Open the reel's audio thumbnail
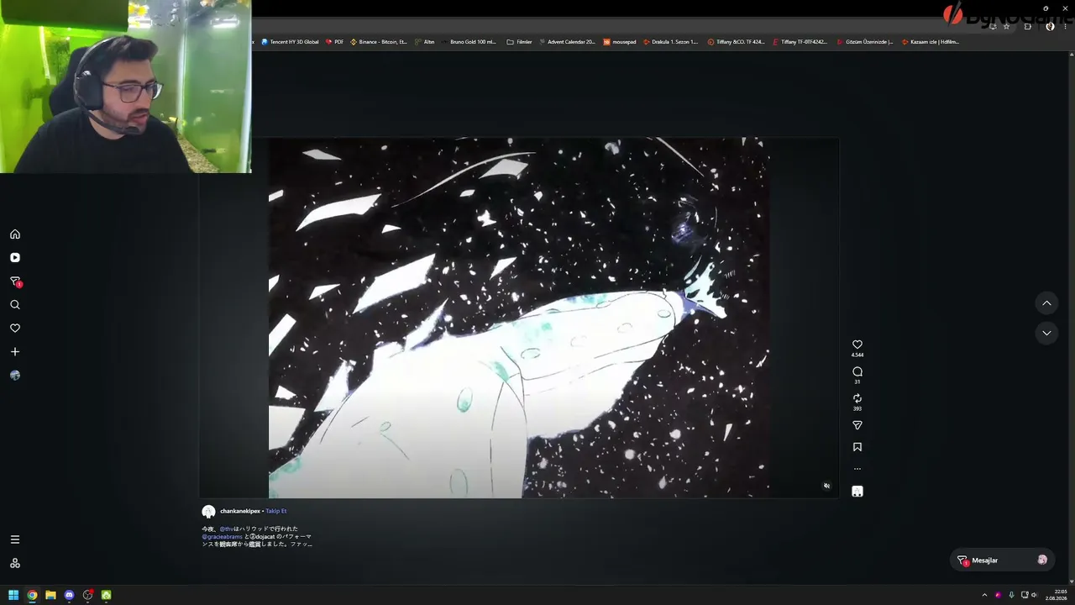Image resolution: width=1075 pixels, height=605 pixels. (x=857, y=492)
